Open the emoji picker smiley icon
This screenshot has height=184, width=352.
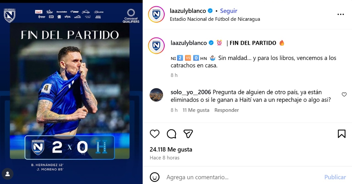tap(155, 177)
